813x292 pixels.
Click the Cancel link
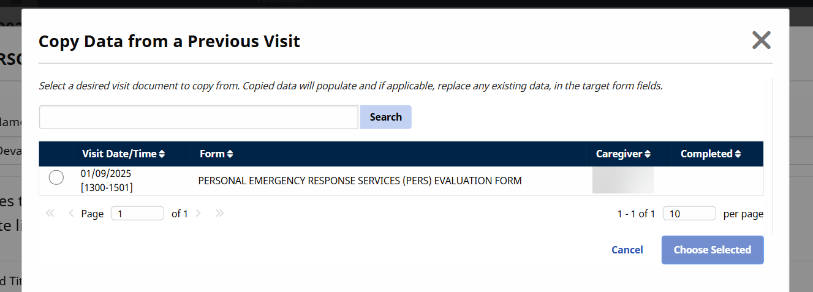[x=627, y=250]
